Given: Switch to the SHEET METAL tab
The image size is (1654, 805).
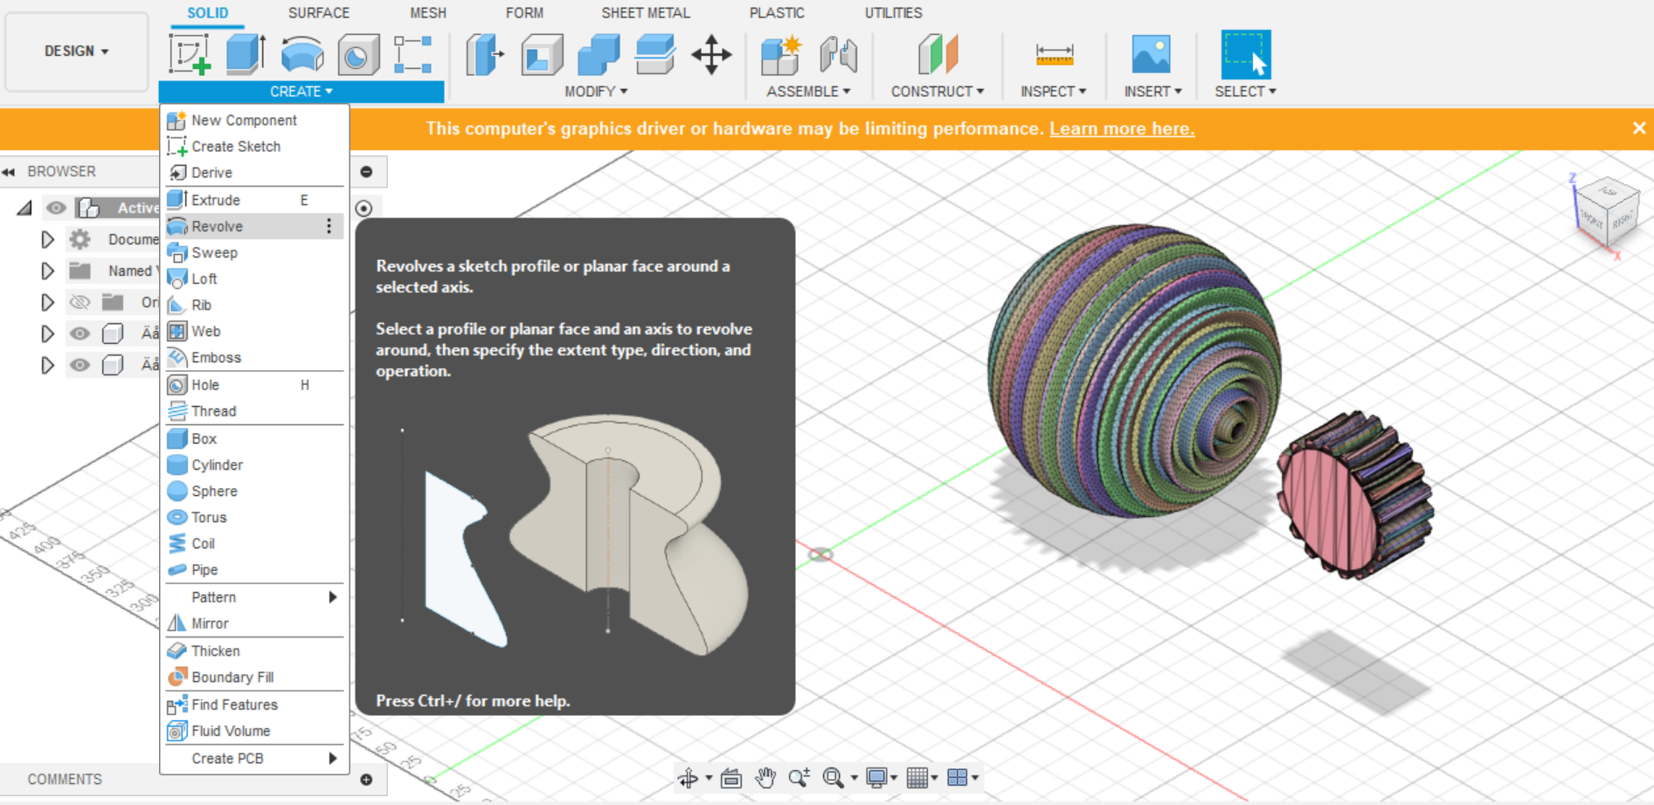Looking at the screenshot, I should pos(646,12).
